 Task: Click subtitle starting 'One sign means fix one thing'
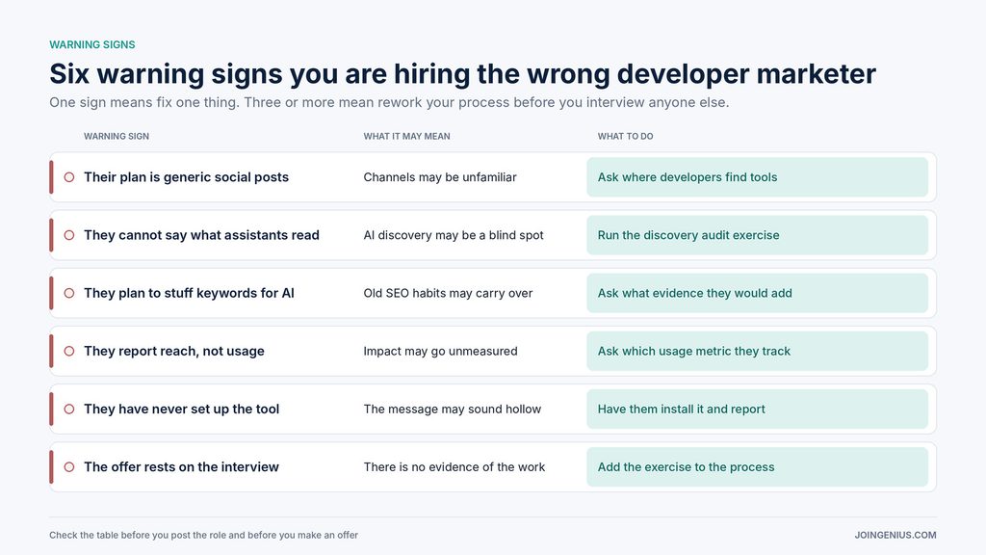(x=389, y=102)
